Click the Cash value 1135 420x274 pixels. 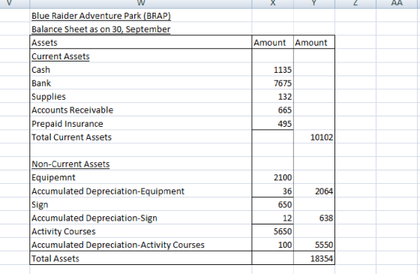point(273,69)
